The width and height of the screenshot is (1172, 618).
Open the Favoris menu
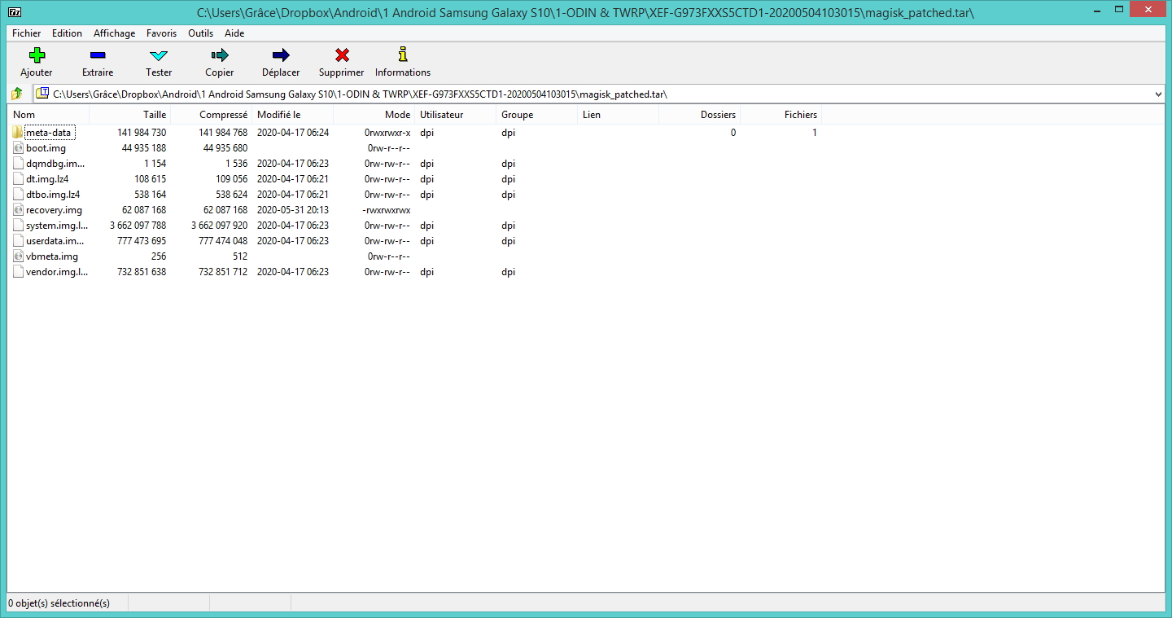tap(161, 33)
